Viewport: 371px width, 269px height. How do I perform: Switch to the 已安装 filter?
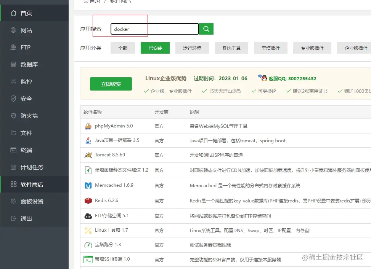click(155, 48)
